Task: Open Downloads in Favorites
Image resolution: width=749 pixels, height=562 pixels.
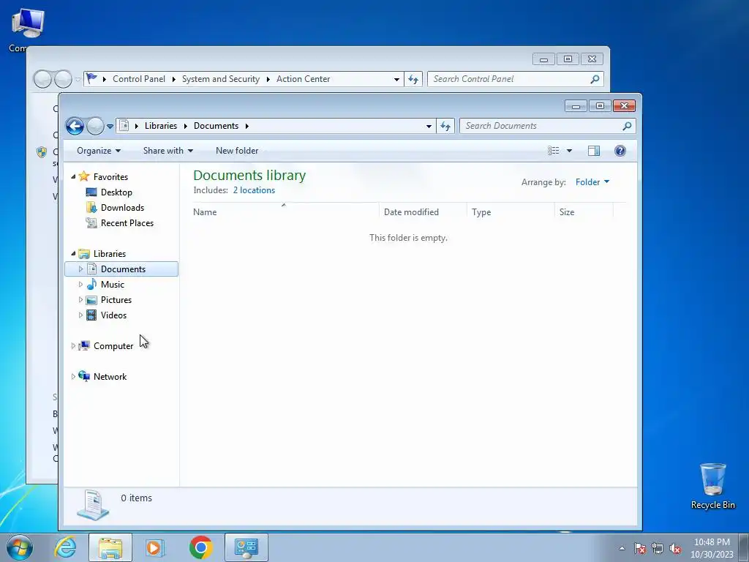Action: coord(122,207)
